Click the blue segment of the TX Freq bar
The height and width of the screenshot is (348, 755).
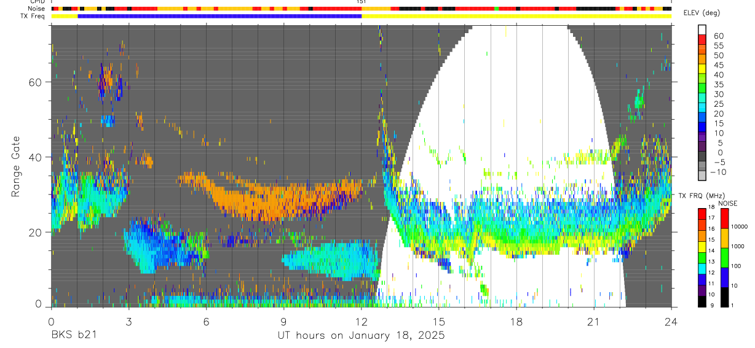(x=219, y=16)
